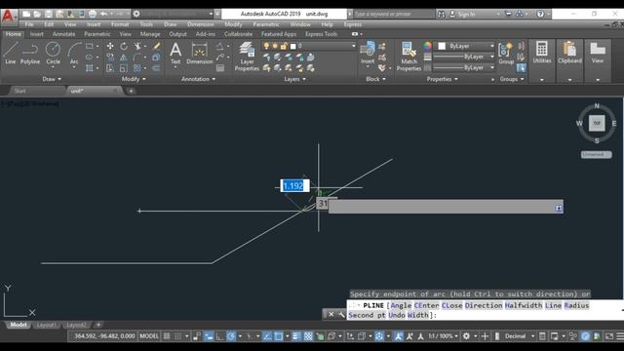Viewport: 624px width, 351px height.
Task: Click the Array tool icon
Action: 137,68
